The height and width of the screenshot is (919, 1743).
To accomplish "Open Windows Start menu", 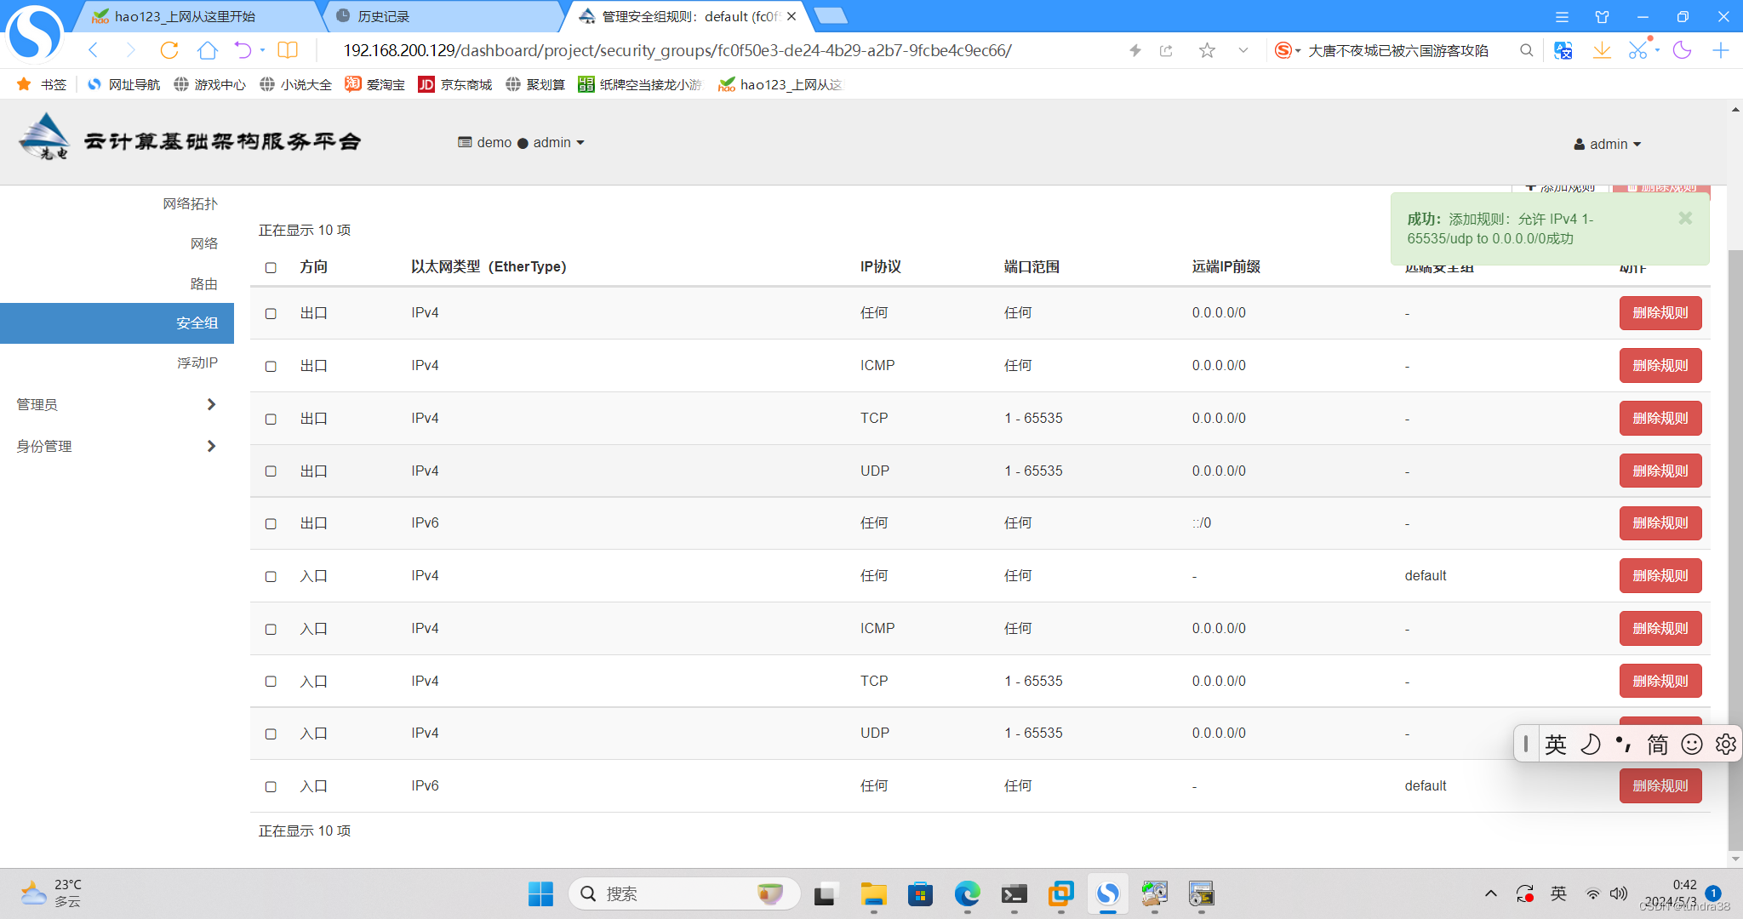I will tap(540, 893).
